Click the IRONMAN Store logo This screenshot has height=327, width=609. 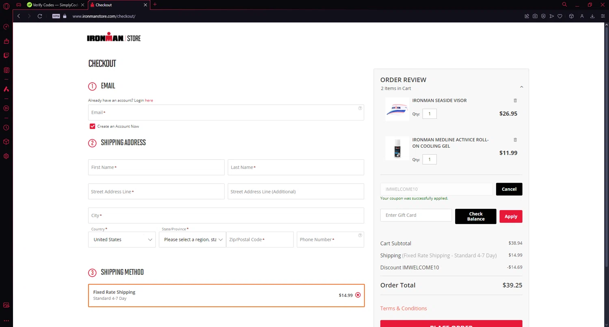(x=114, y=37)
